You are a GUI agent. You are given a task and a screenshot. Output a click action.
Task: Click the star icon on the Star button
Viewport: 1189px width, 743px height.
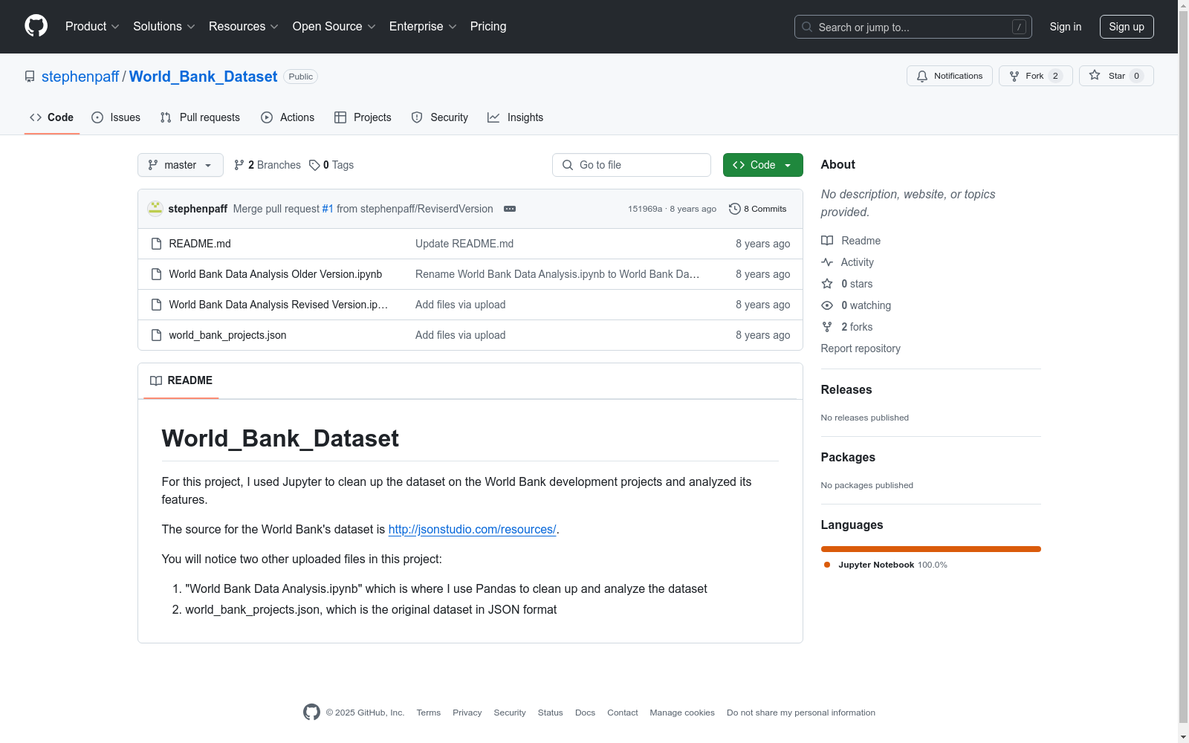coord(1095,75)
